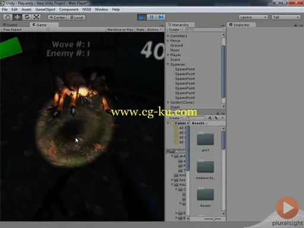Select Score in Hierarchy

[175, 59]
